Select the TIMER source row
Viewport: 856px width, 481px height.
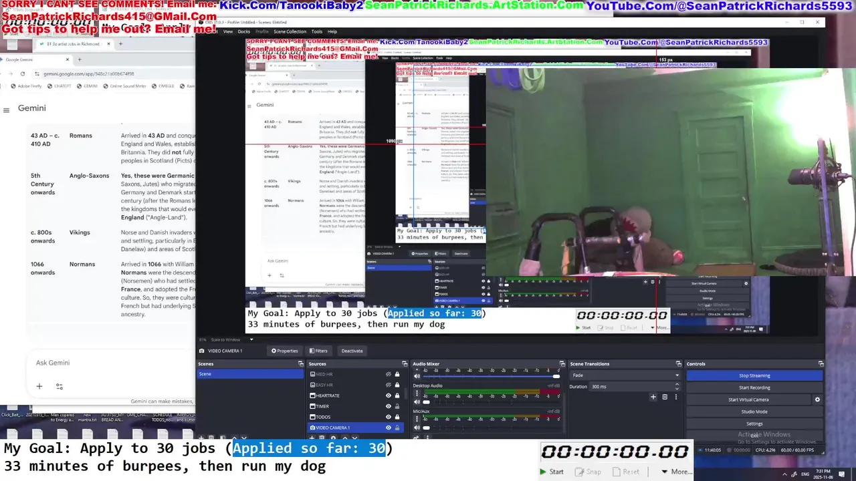click(355, 406)
